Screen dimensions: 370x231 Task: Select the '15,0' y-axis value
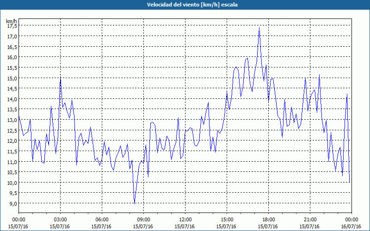12,78
